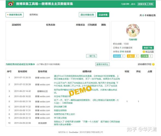The height and width of the screenshot is (136, 161).
Task: Click the 常见问题 help icon
Action: coord(144,52)
